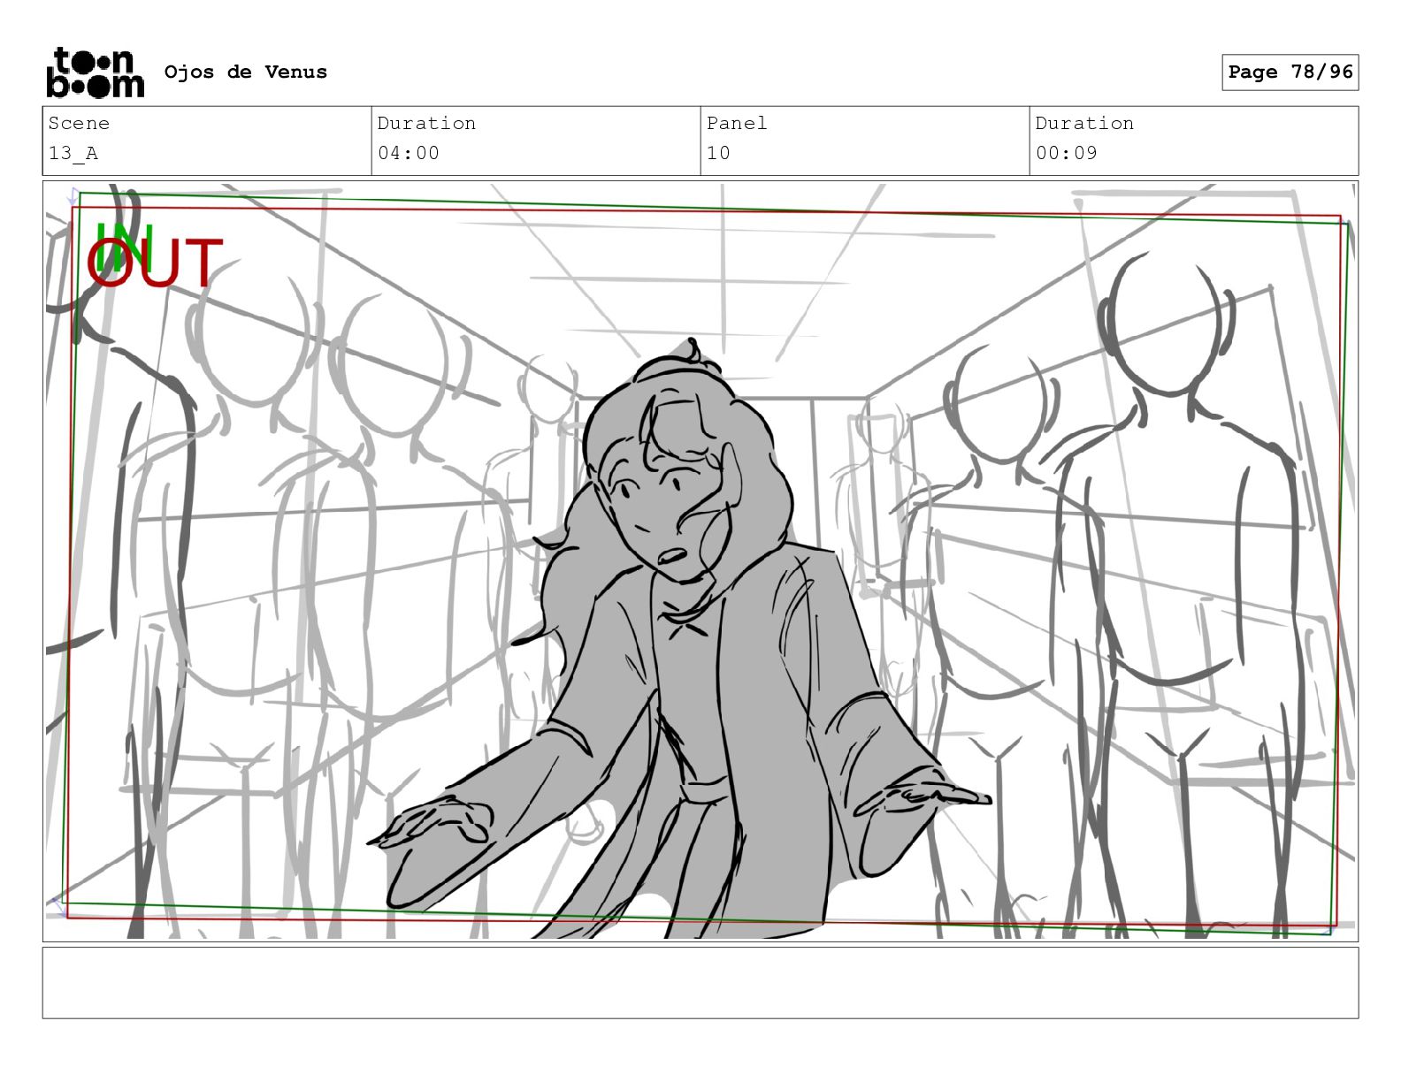Click the Scene header label

click(79, 124)
